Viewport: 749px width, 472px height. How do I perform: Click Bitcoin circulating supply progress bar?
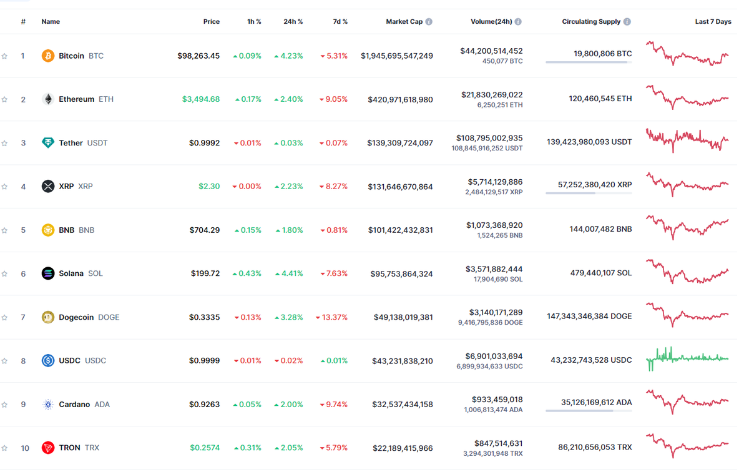[589, 62]
